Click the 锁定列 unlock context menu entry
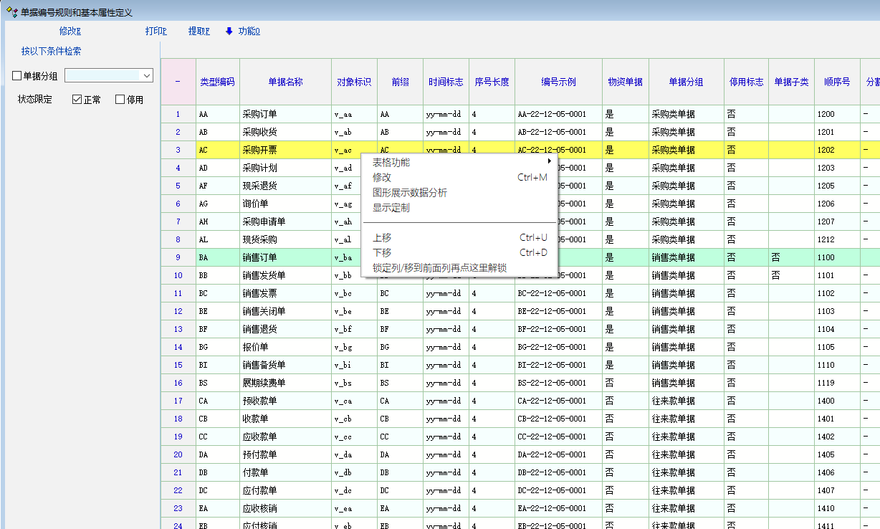880x529 pixels. 439,267
